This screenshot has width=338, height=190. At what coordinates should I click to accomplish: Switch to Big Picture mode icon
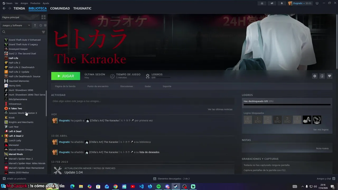pos(317,3)
